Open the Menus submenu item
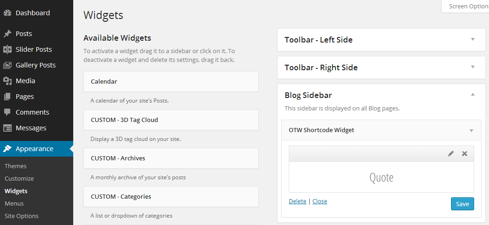This screenshot has width=489, height=225. pyautogui.click(x=14, y=204)
